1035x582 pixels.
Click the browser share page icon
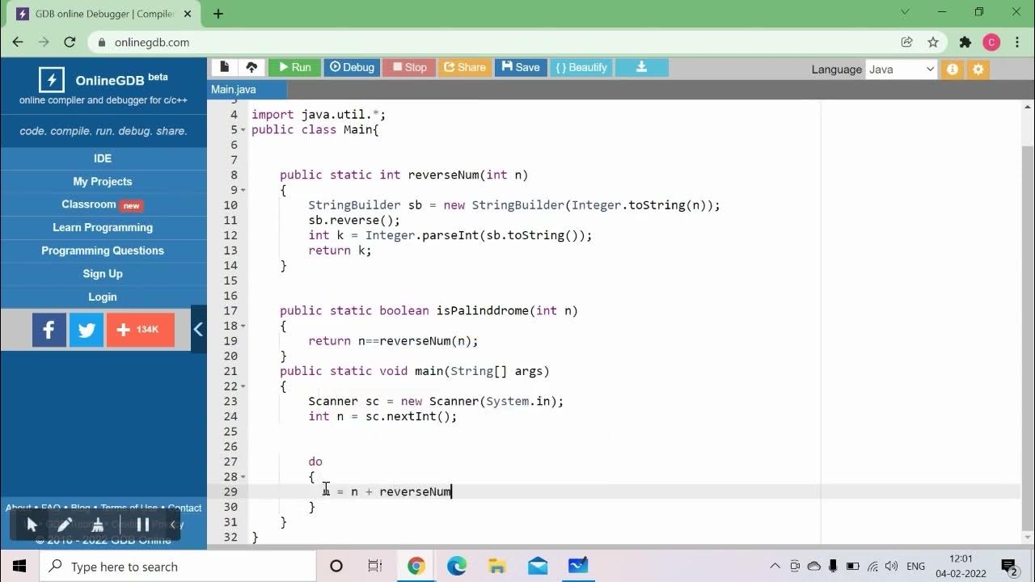(x=907, y=42)
